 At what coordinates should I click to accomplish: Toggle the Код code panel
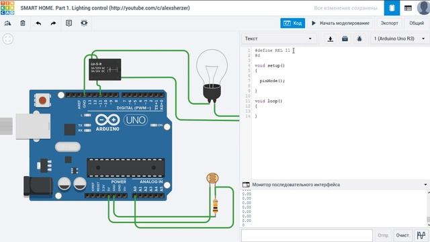[292, 24]
